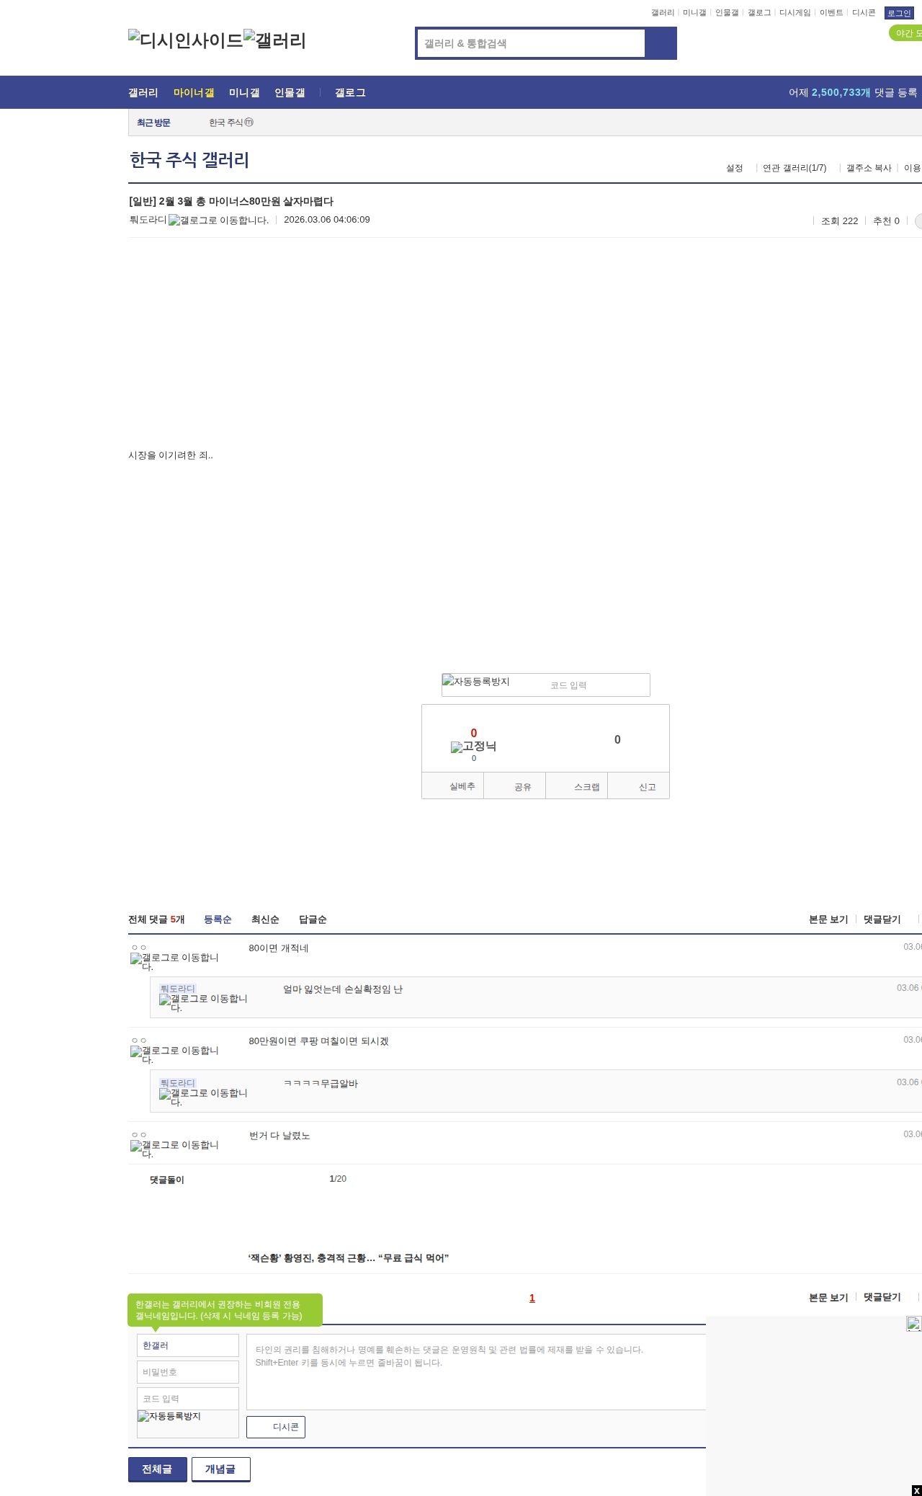Open 디시콘 link in top utility menu
Viewport: 922px width, 1496px height.
coord(864,13)
